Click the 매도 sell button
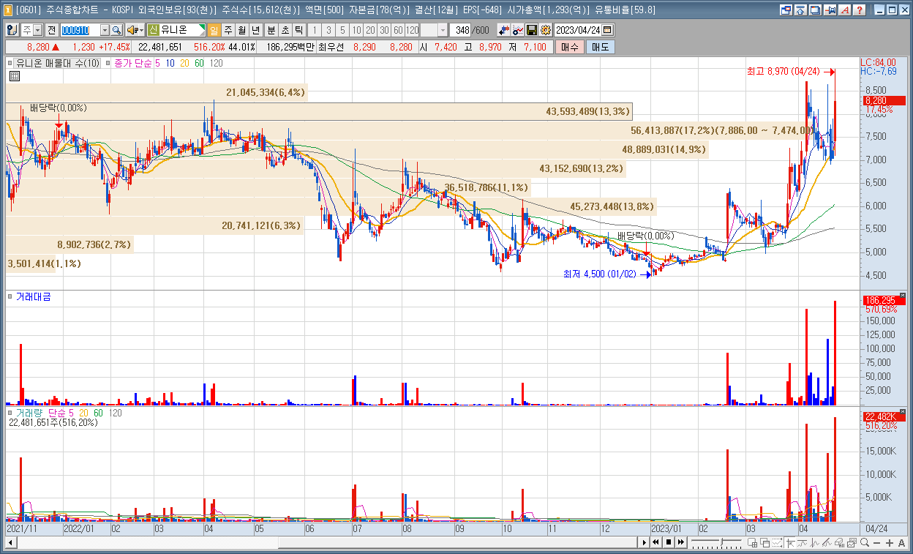 point(600,46)
